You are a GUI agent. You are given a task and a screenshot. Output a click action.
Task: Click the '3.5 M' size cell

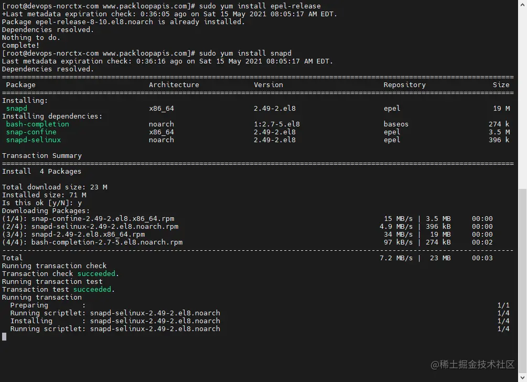(499, 132)
